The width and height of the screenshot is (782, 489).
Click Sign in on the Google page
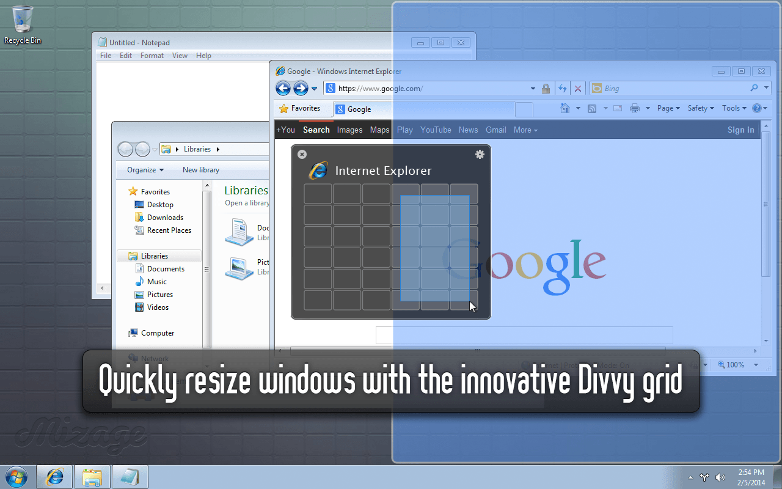click(741, 130)
